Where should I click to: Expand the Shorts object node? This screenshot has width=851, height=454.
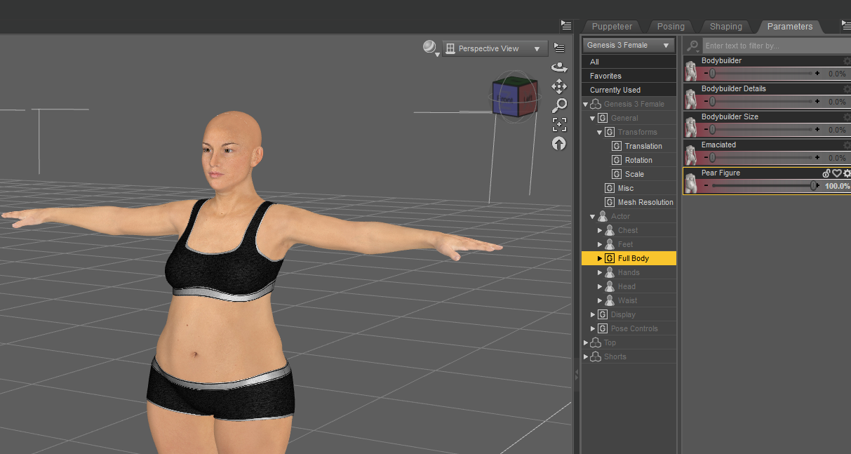pyautogui.click(x=586, y=356)
